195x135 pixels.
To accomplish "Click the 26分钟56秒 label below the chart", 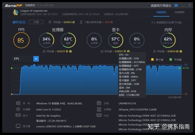I will 175,97.
